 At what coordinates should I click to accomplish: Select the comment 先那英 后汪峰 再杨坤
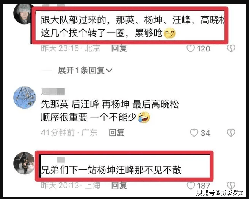tap(110, 111)
